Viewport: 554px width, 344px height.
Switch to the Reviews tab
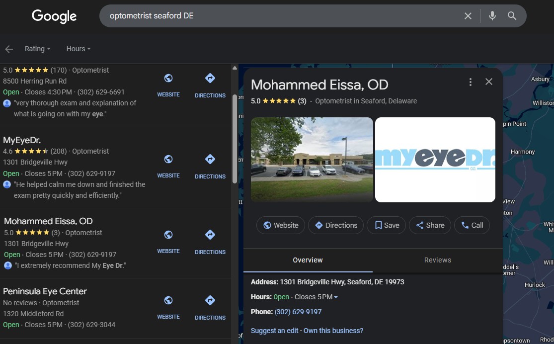point(437,260)
